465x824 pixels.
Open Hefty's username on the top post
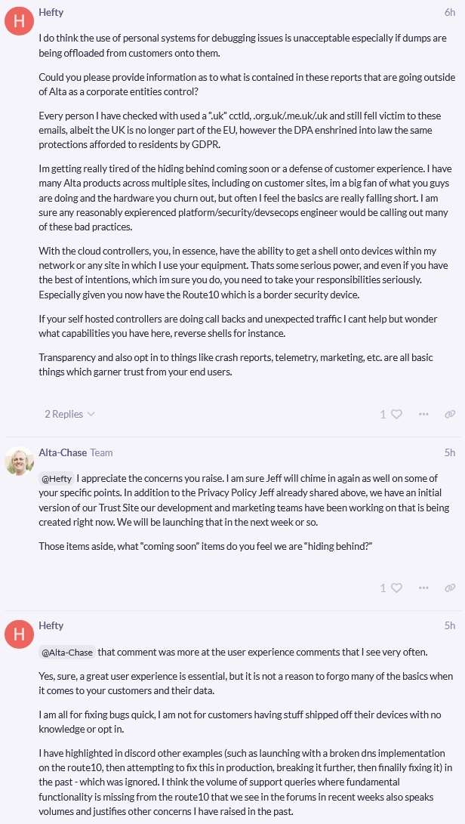click(x=51, y=12)
